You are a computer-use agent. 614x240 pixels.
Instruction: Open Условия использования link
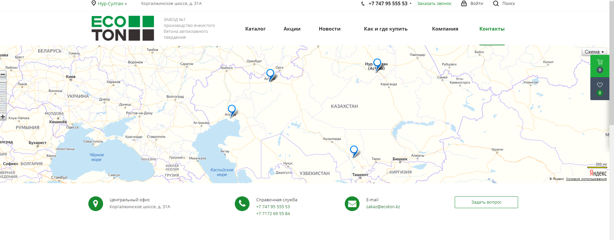(x=586, y=179)
